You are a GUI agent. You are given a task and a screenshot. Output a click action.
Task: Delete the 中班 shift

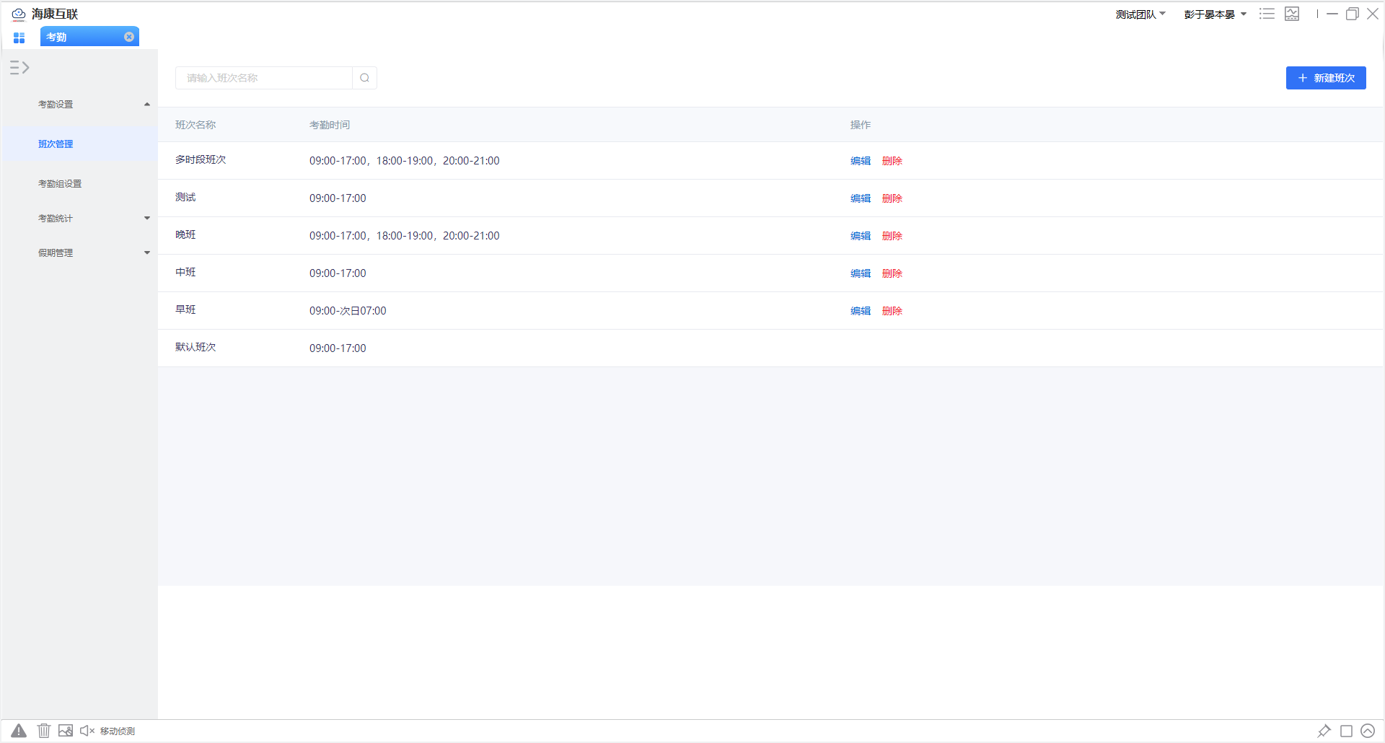(x=892, y=273)
